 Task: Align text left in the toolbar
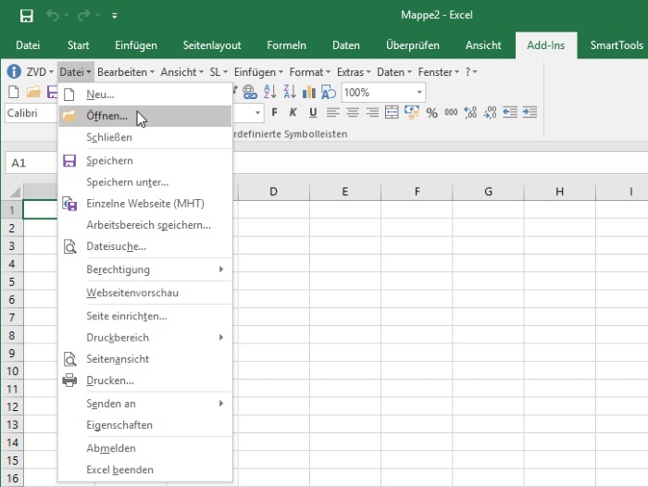point(332,112)
